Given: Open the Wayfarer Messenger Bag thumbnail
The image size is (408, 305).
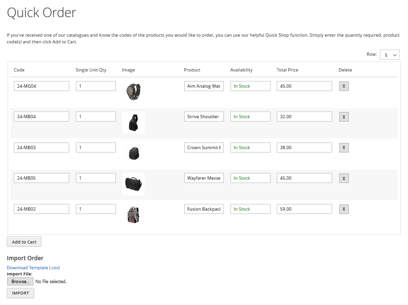Looking at the screenshot, I should click(133, 184).
